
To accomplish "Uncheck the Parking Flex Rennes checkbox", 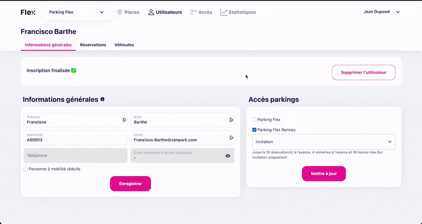I will (254, 130).
